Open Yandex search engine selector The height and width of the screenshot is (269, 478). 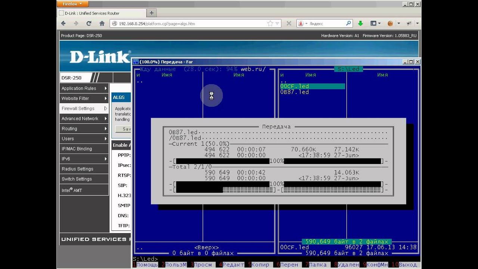tap(302, 24)
